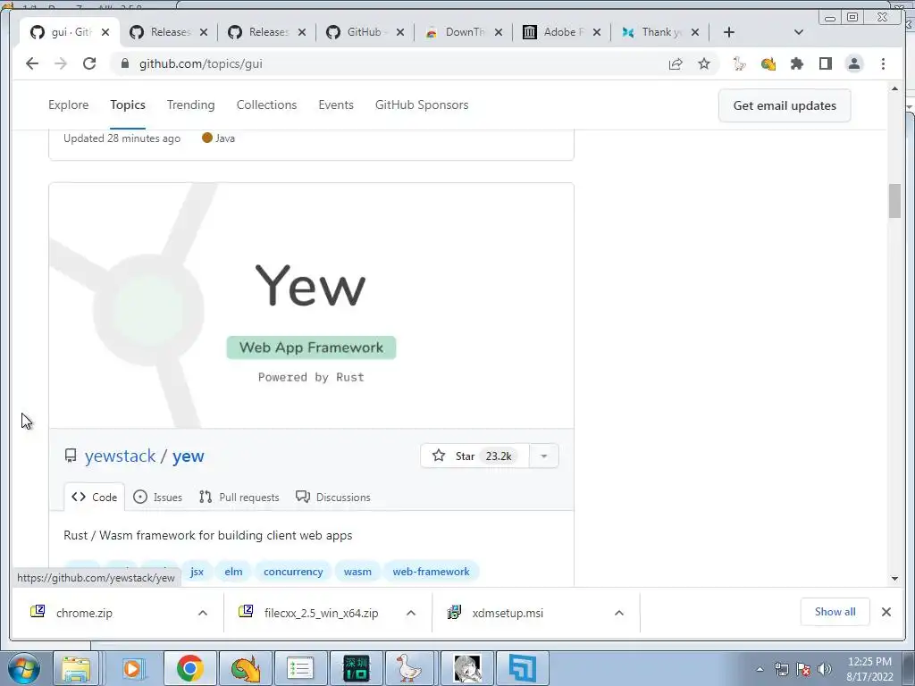Screen dimensions: 915x686
Task: Open the Explore navigation link
Action: (x=68, y=105)
